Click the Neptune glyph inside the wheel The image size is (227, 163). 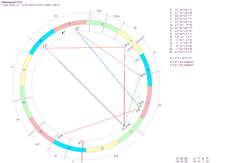pyautogui.click(x=125, y=46)
